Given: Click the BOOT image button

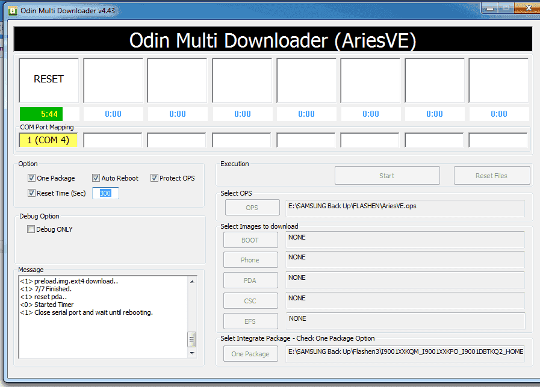Looking at the screenshot, I should click(250, 240).
